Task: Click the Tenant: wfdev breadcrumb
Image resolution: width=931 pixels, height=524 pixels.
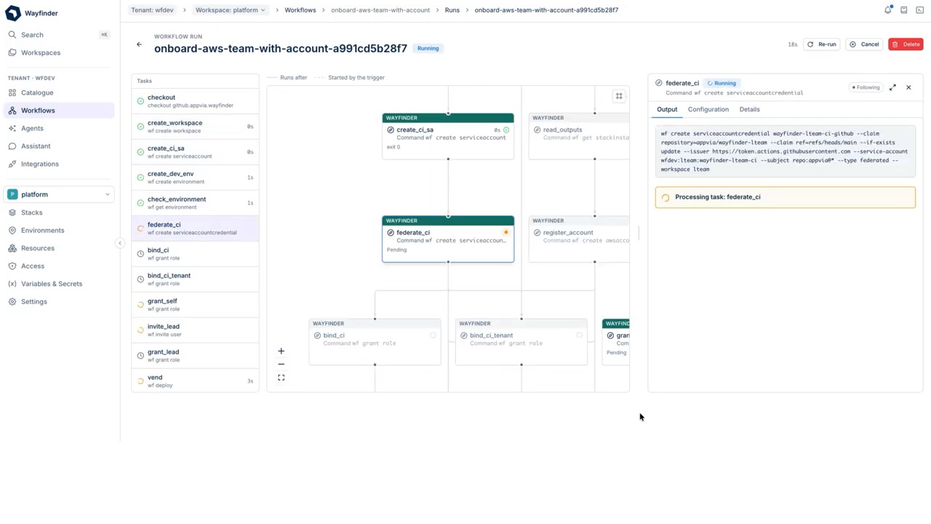Action: coord(152,10)
